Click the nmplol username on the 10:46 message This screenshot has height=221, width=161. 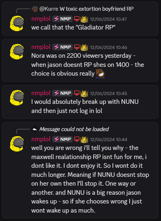pyautogui.click(x=41, y=47)
